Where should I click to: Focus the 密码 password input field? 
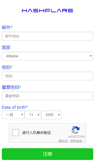47,76
